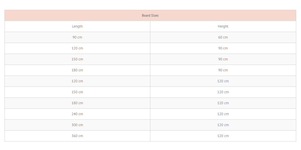Select first 150 cm length cell
This screenshot has height=150, width=301.
(77, 59)
